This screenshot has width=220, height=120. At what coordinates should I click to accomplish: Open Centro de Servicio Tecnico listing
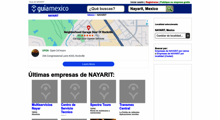tap(68, 108)
